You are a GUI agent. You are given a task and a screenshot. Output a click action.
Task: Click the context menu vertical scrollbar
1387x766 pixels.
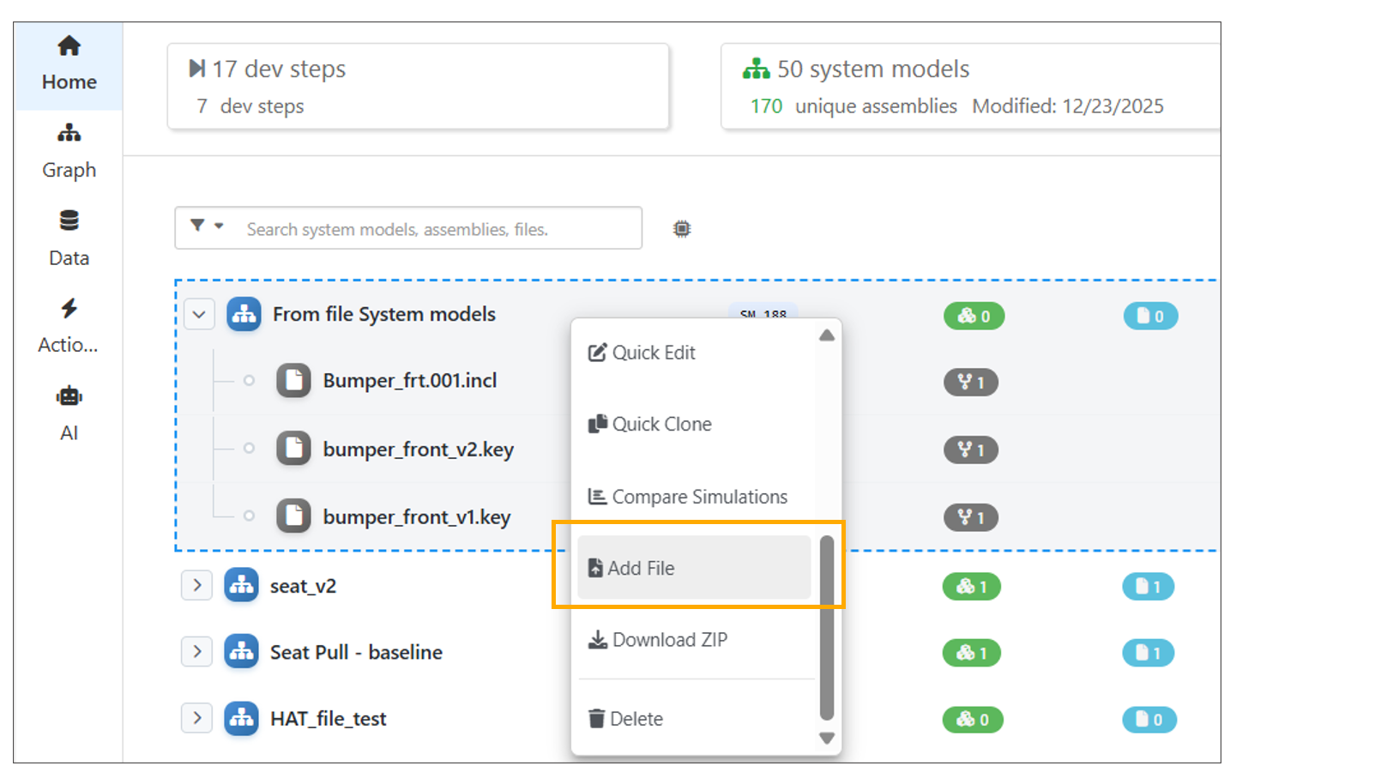pos(826,627)
